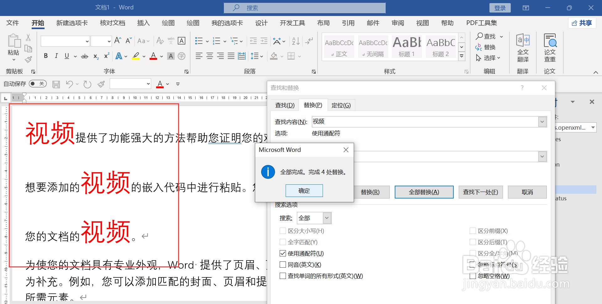This screenshot has width=602, height=304.
Task: Open the 设计 ribbon tab
Action: coord(261,23)
